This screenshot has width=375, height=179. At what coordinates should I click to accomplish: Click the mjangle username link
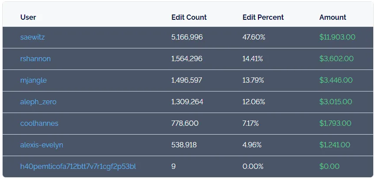[x=33, y=80]
